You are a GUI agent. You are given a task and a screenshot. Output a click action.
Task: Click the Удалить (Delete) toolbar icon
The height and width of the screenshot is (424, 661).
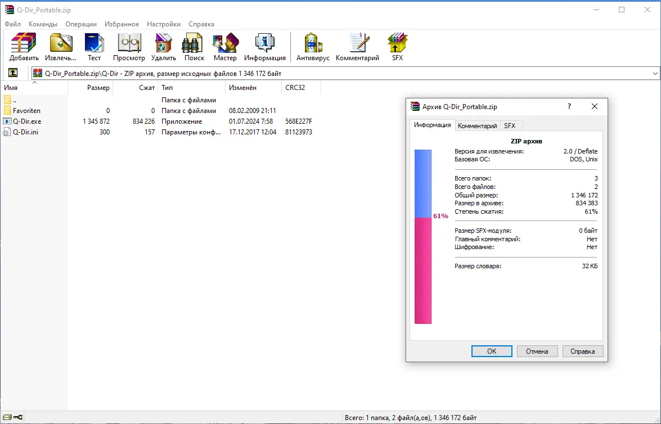(x=164, y=47)
